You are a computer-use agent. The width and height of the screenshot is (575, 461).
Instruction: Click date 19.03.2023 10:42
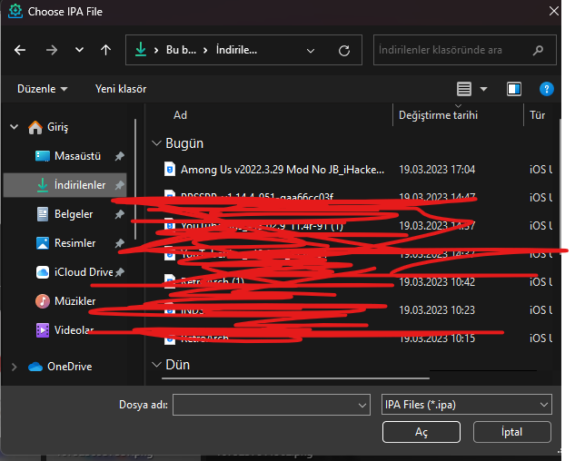pos(437,282)
